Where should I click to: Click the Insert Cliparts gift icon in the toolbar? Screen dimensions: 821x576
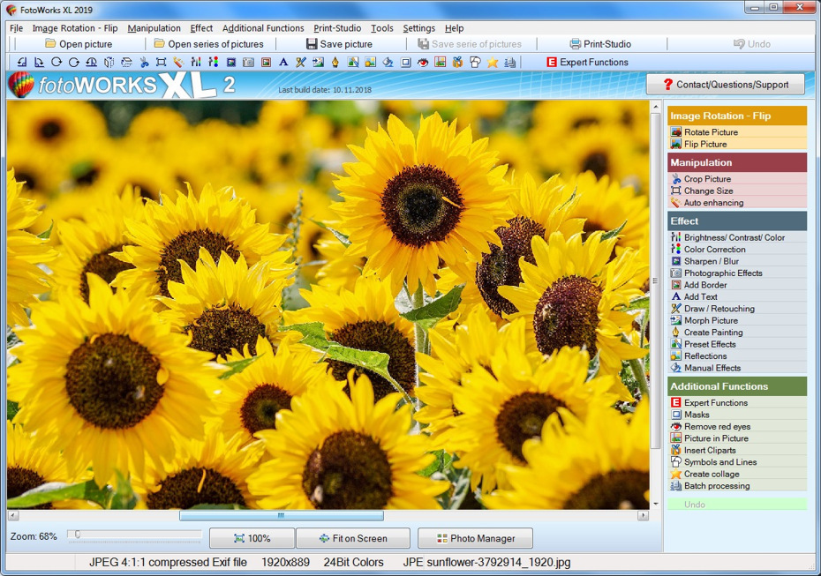[x=457, y=63]
